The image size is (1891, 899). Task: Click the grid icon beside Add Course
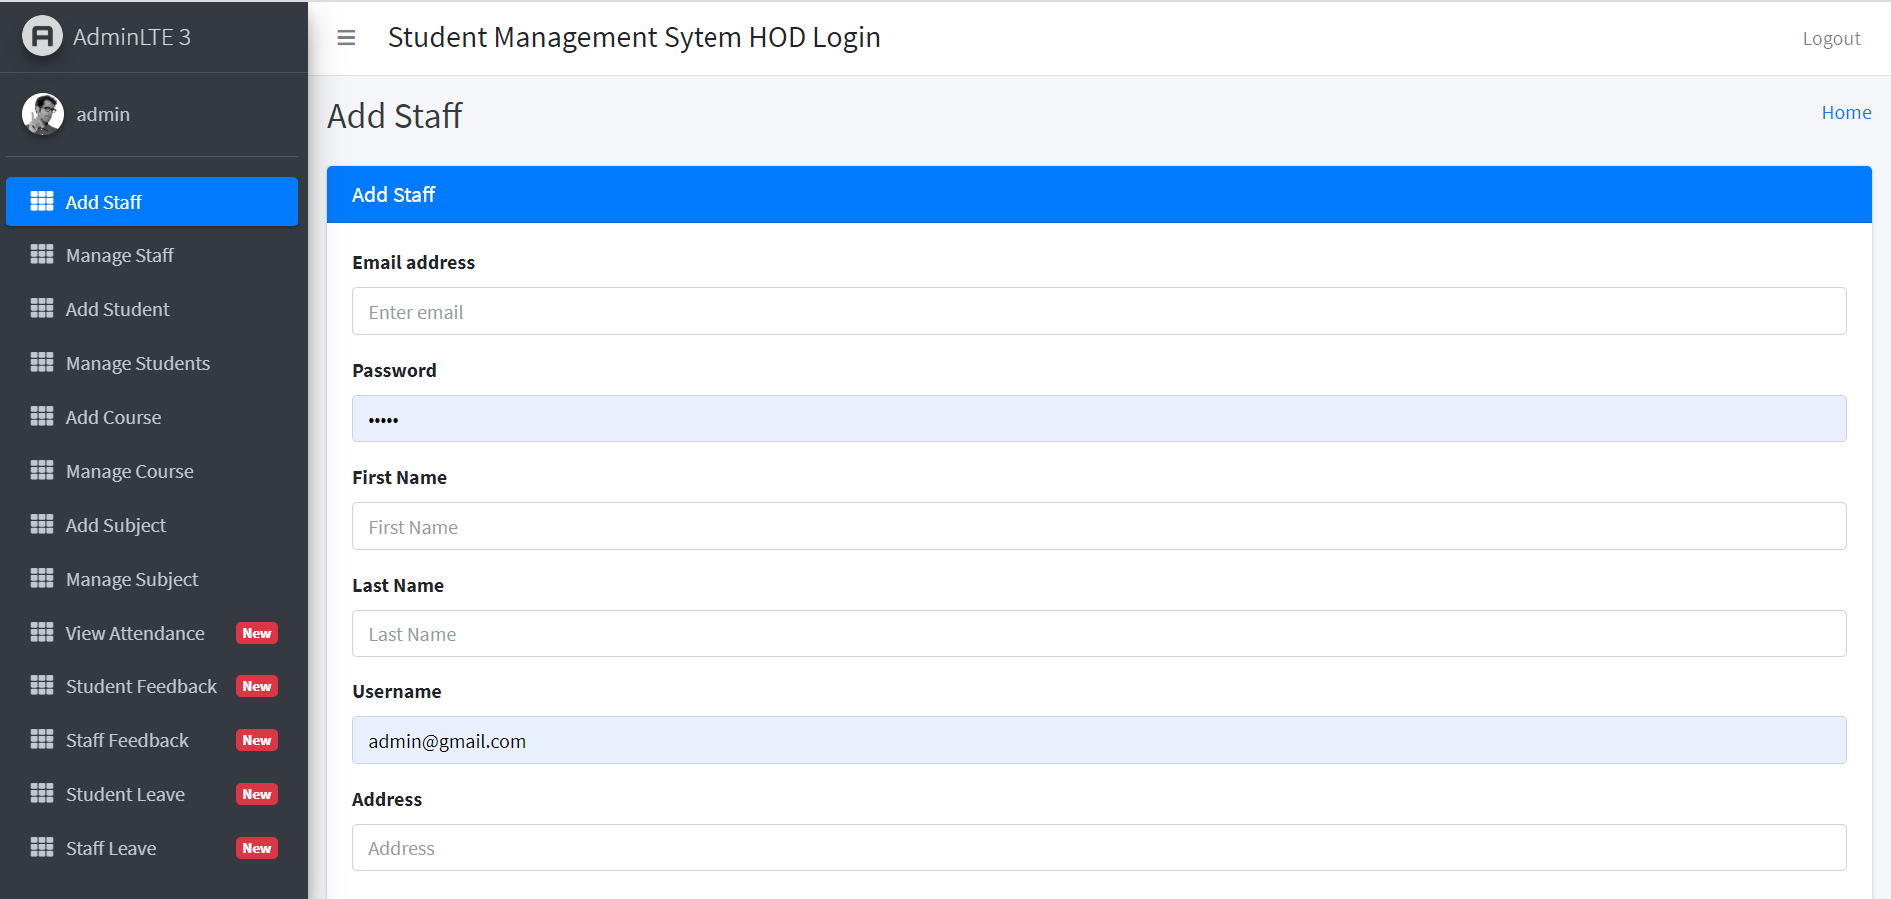(x=42, y=417)
